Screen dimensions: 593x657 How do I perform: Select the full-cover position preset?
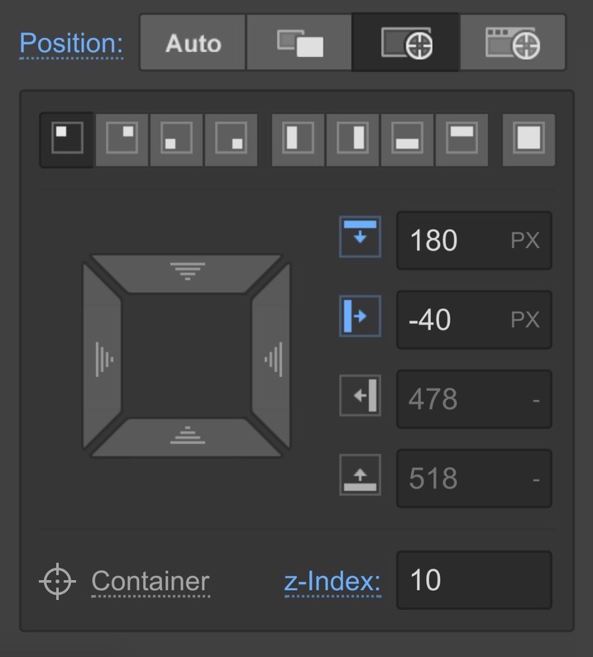528,140
